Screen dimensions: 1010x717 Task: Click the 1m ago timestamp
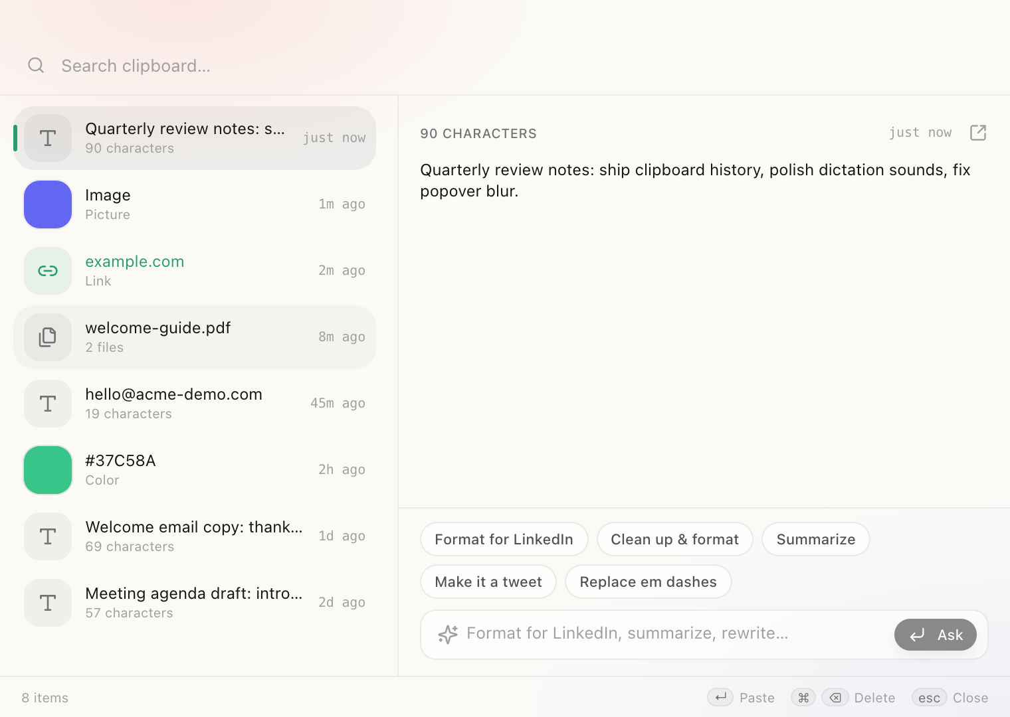pyautogui.click(x=342, y=204)
